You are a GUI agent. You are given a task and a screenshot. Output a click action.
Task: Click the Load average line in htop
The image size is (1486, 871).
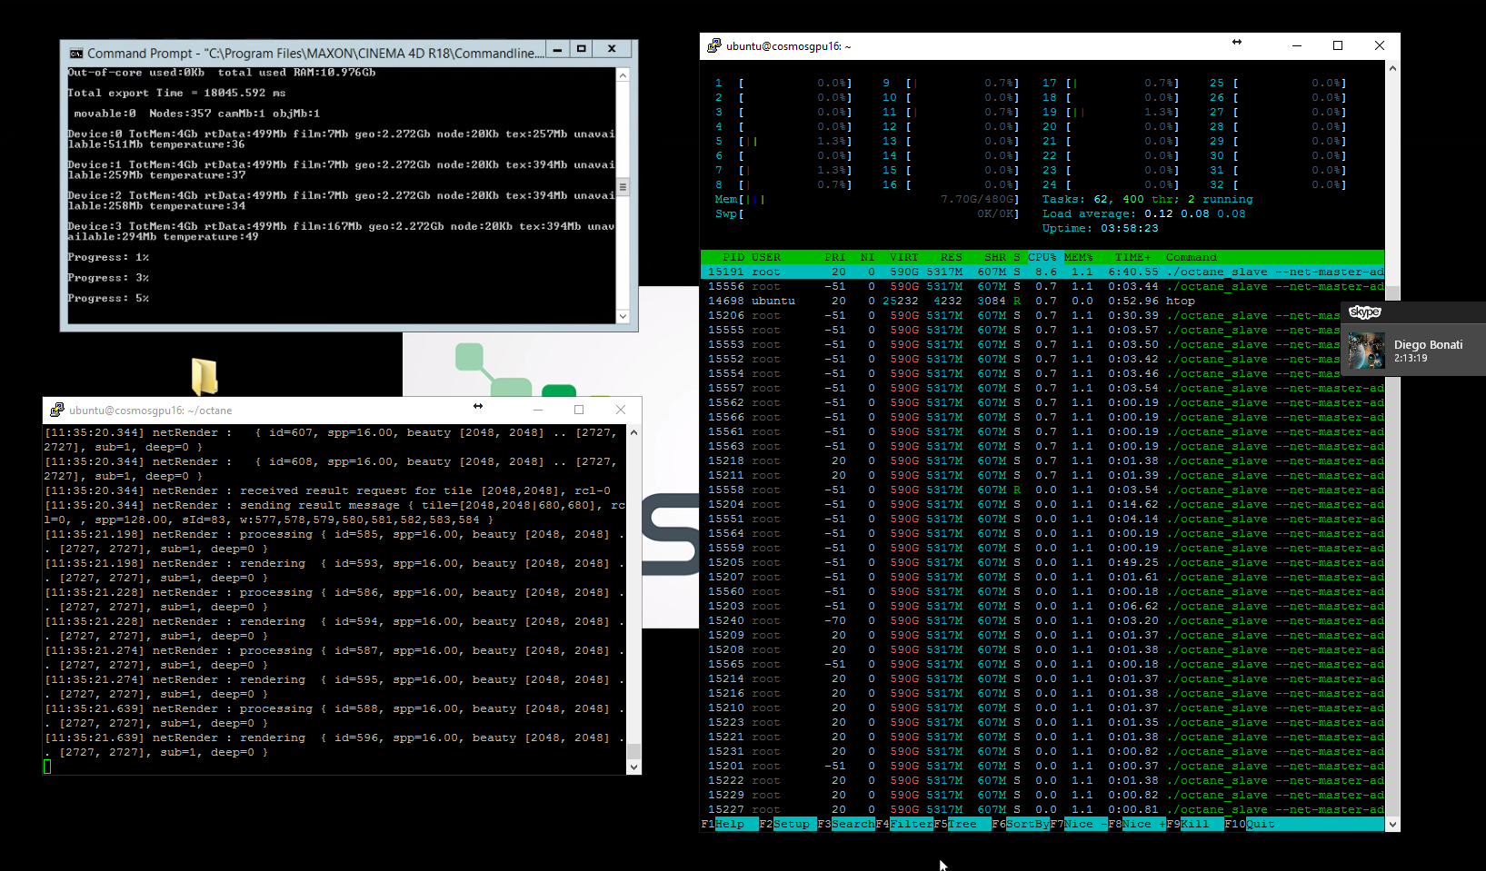tap(1144, 214)
